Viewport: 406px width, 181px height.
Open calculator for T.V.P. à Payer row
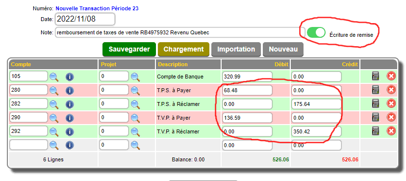[x=376, y=118]
